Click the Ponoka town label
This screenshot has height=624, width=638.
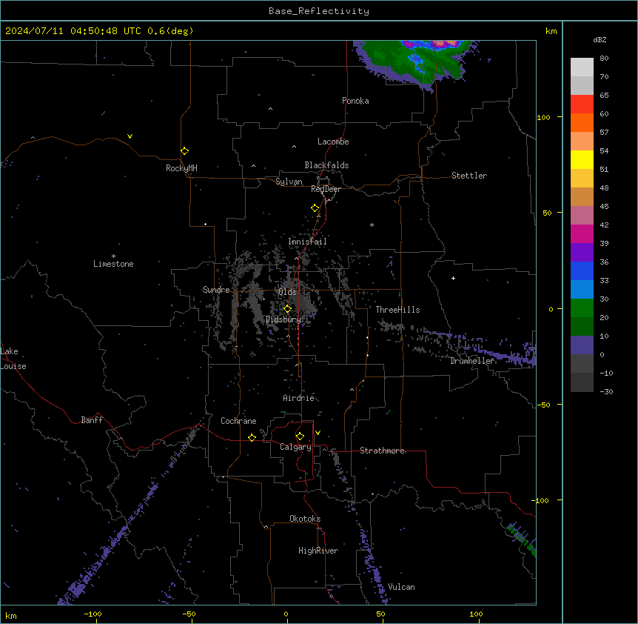[x=355, y=101]
